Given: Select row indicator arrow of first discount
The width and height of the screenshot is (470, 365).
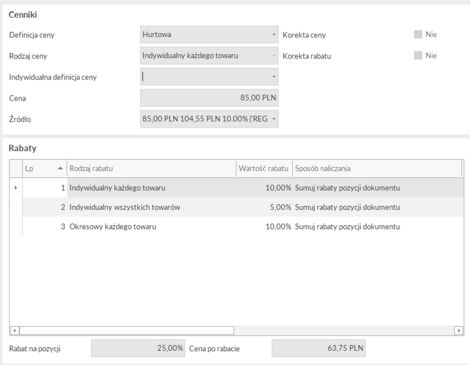Looking at the screenshot, I should [16, 188].
